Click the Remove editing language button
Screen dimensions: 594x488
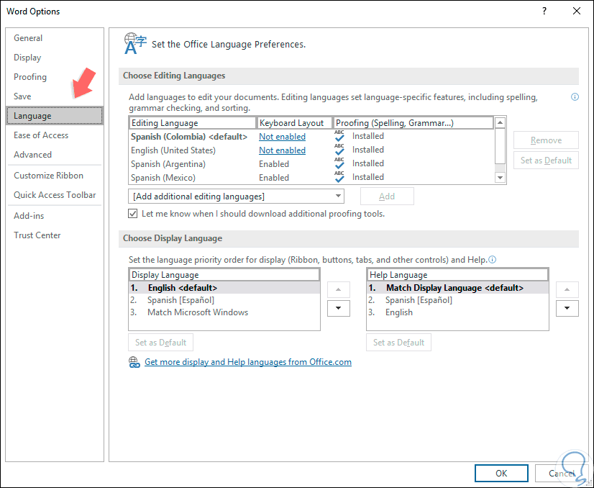(x=546, y=140)
